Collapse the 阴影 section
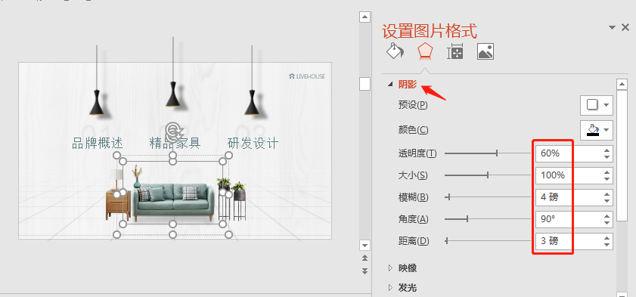636x297 pixels. click(391, 85)
